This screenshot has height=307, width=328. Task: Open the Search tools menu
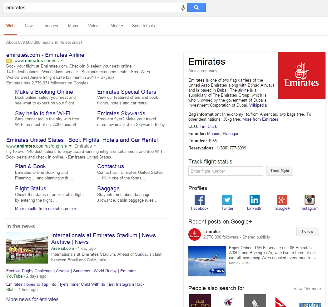[143, 26]
